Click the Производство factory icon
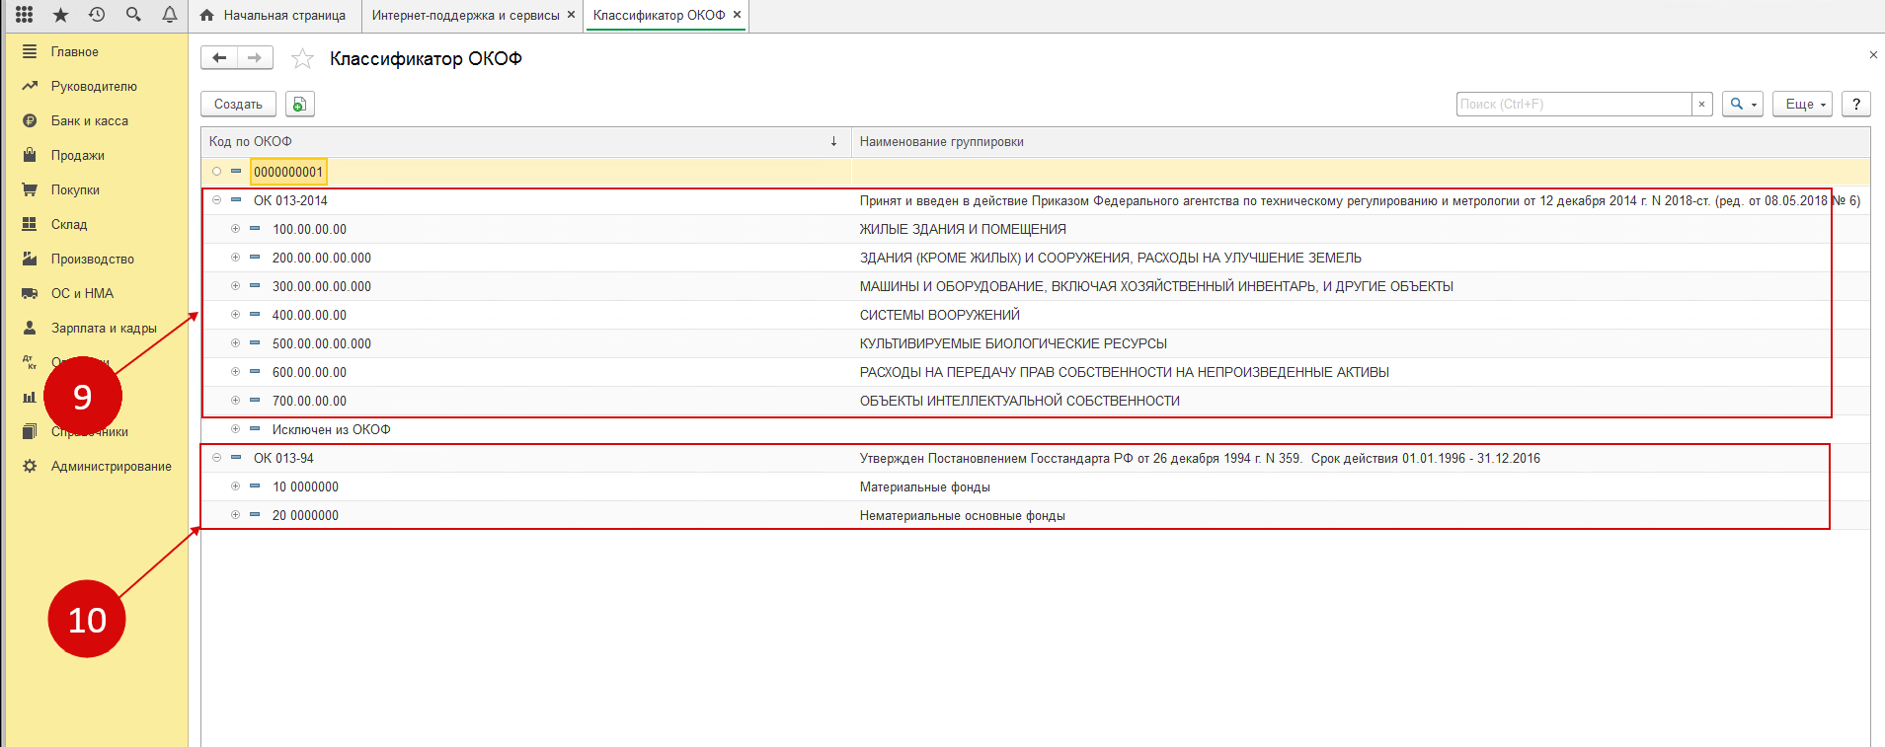The height and width of the screenshot is (747, 1885). [30, 259]
